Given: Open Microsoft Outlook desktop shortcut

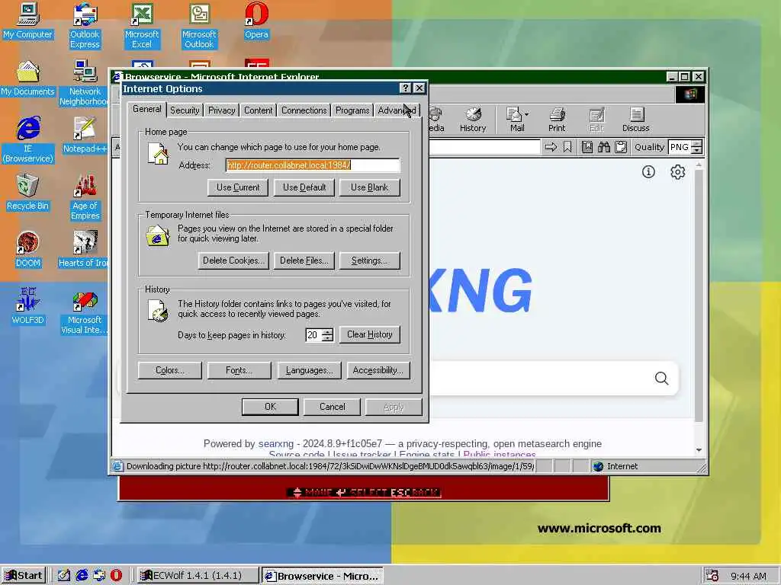Looking at the screenshot, I should (x=199, y=26).
